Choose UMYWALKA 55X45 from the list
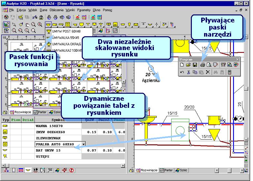The image size is (253, 181). pos(66,38)
